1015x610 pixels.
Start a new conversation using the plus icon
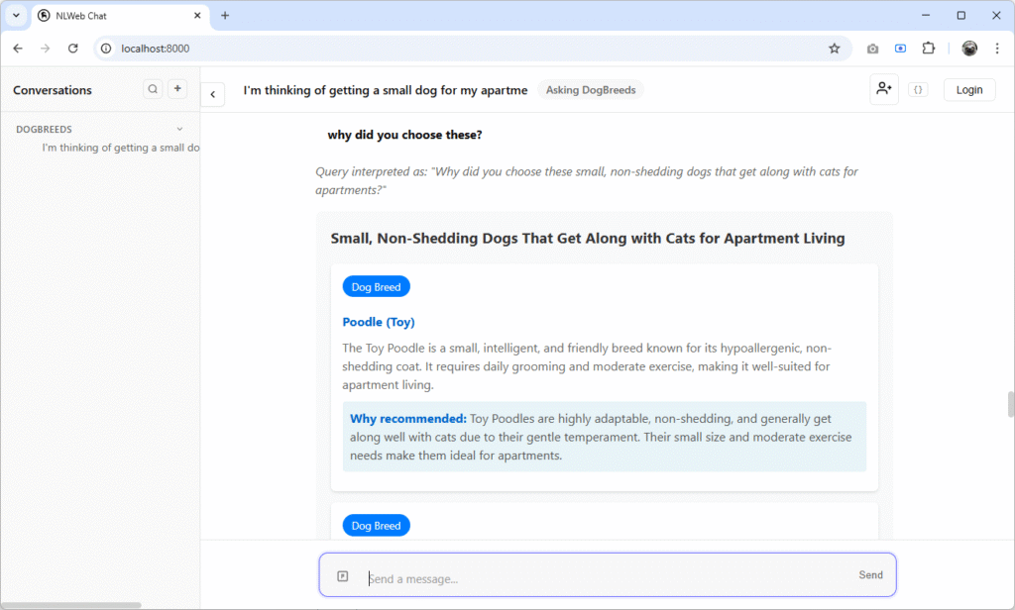pos(177,89)
